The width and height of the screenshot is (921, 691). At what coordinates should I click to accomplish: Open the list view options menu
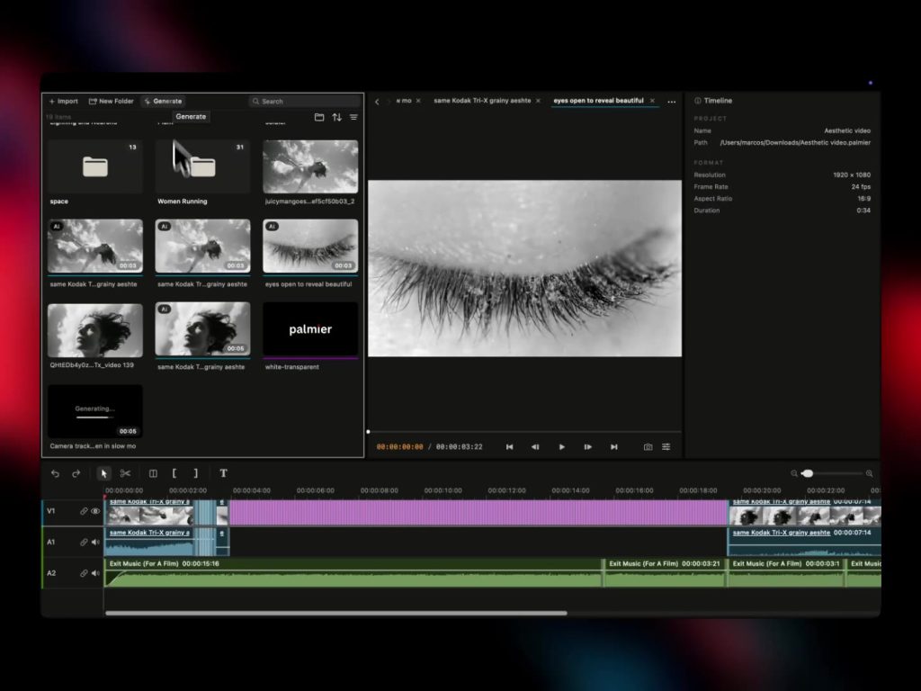tap(353, 117)
